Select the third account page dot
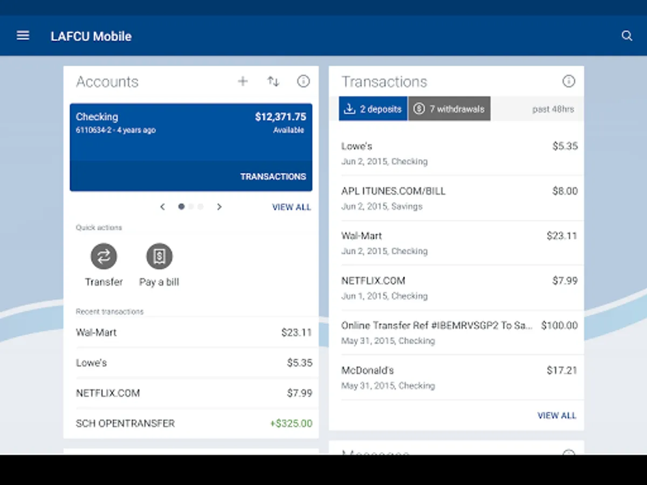Image resolution: width=647 pixels, height=485 pixels. point(201,206)
